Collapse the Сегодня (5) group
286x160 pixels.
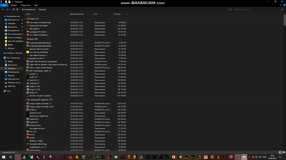tap(25, 19)
